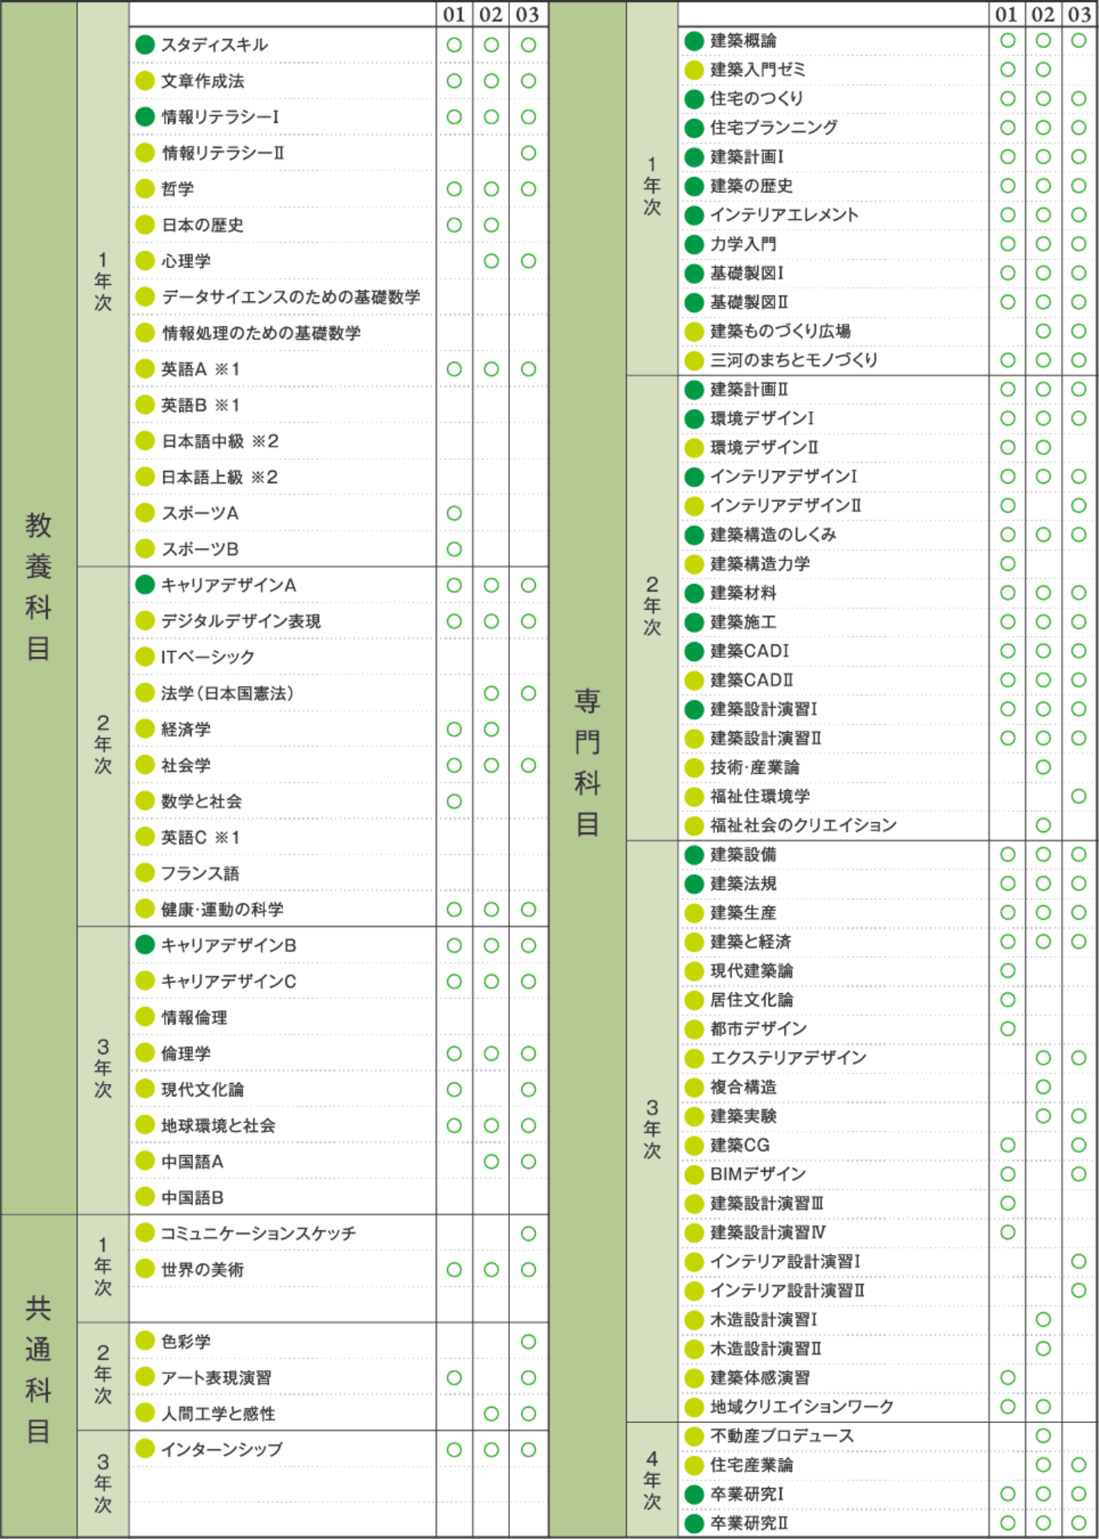Click the 03 circle in the 情報リテラシーII row
This screenshot has height=1539, width=1099.
(x=528, y=153)
